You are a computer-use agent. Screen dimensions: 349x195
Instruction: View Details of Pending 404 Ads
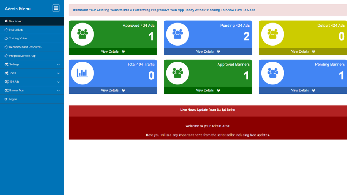208,51
